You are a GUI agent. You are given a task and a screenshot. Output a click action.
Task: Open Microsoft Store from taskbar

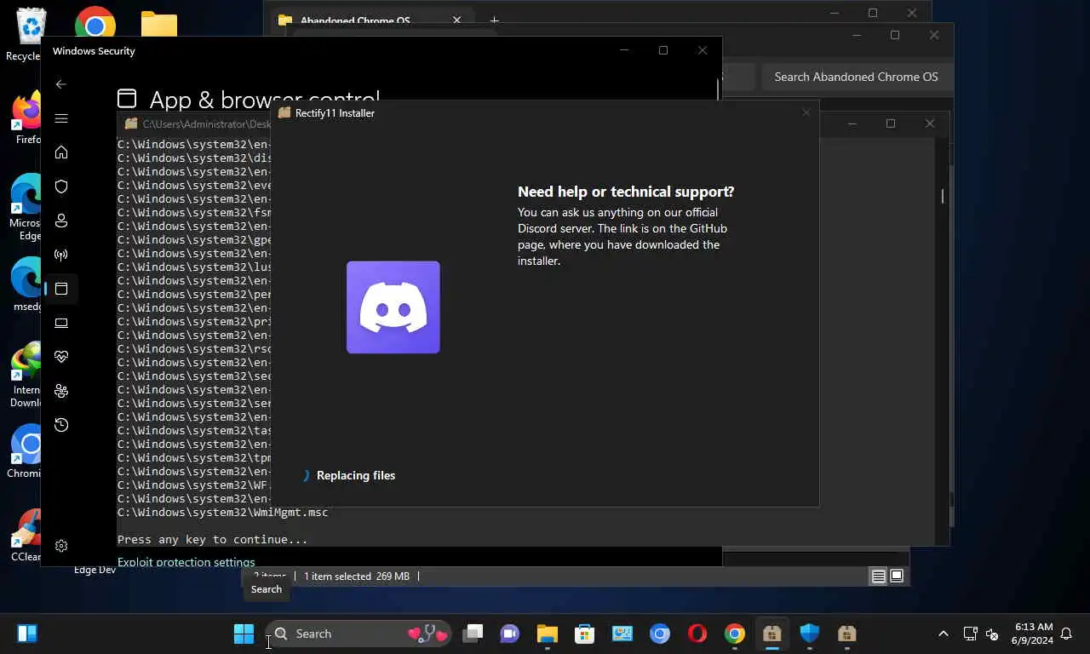[584, 634]
